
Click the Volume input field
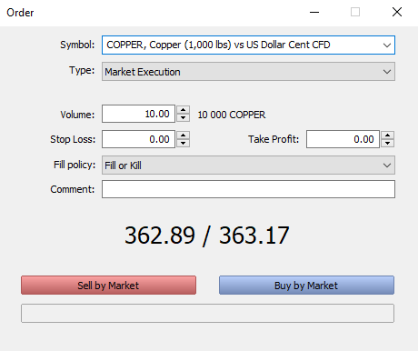pyautogui.click(x=138, y=114)
